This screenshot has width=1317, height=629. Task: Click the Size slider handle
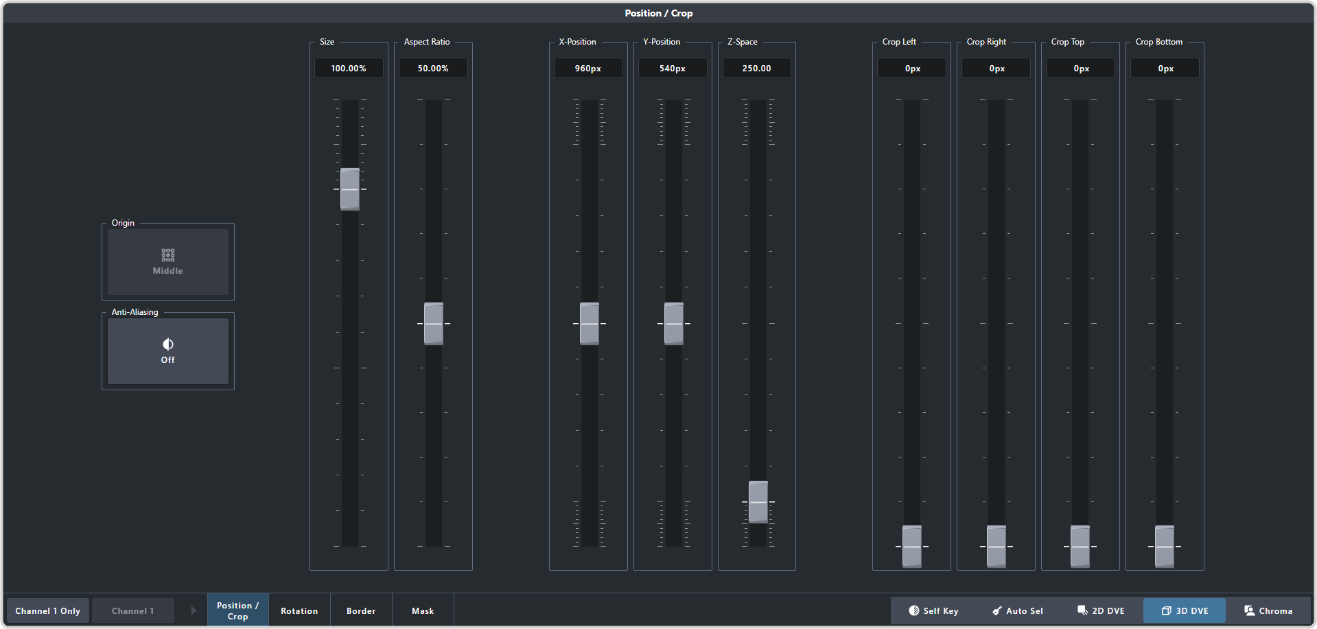pos(350,189)
